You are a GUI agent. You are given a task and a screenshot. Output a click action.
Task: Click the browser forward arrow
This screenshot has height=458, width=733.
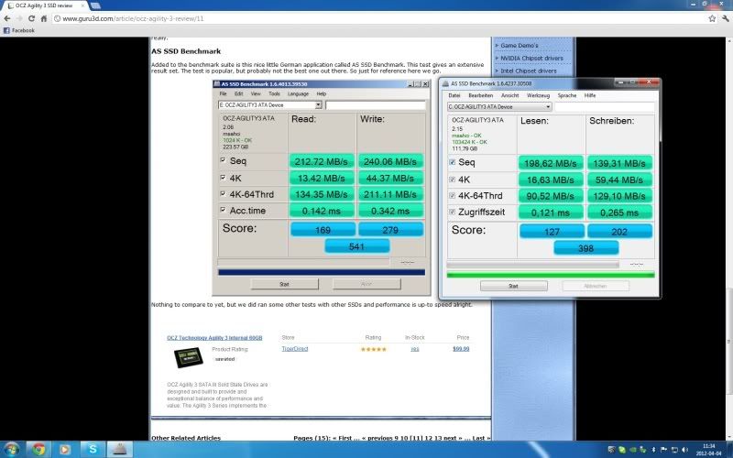(19, 18)
